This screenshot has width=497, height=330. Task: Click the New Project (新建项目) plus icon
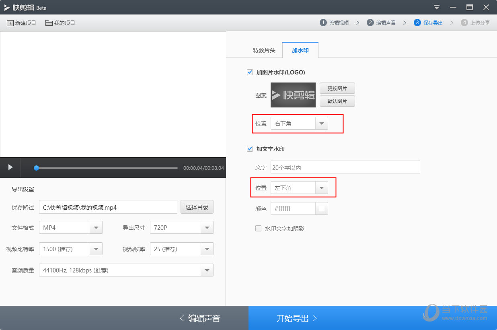[10, 23]
